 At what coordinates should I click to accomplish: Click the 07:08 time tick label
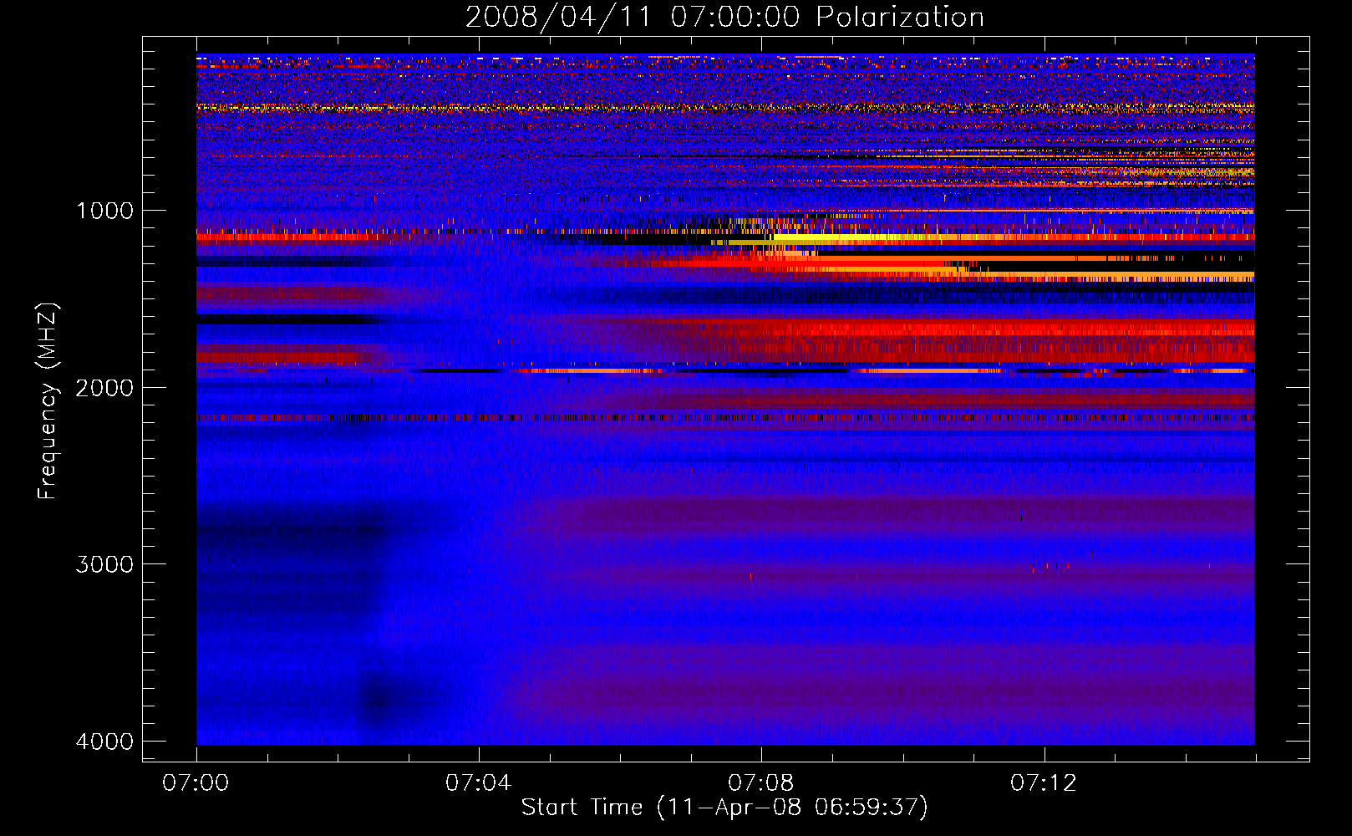coord(760,783)
